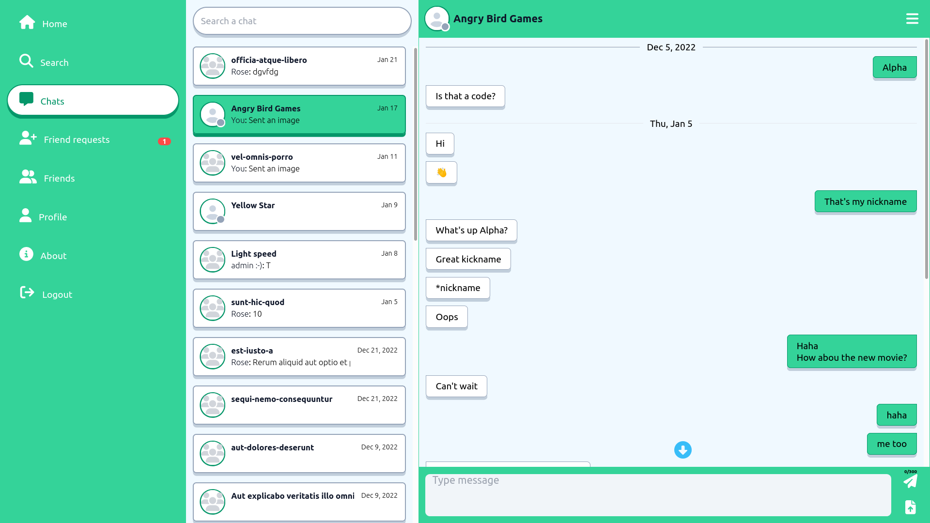This screenshot has height=523, width=930.
Task: Click the Search magnifier icon in sidebar
Action: tap(26, 61)
